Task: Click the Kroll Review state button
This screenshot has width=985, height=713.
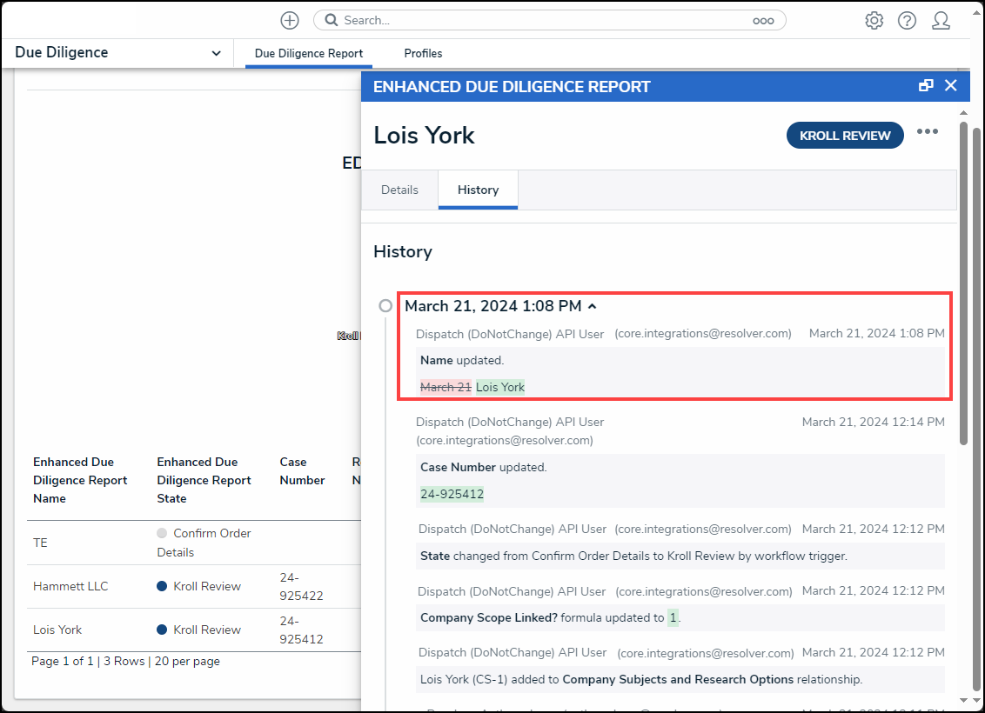Action: (845, 136)
